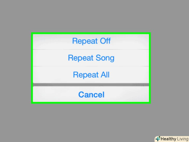The width and height of the screenshot is (189, 142).
Task: Click the green highlight border's top edge
Action: pos(91,33)
